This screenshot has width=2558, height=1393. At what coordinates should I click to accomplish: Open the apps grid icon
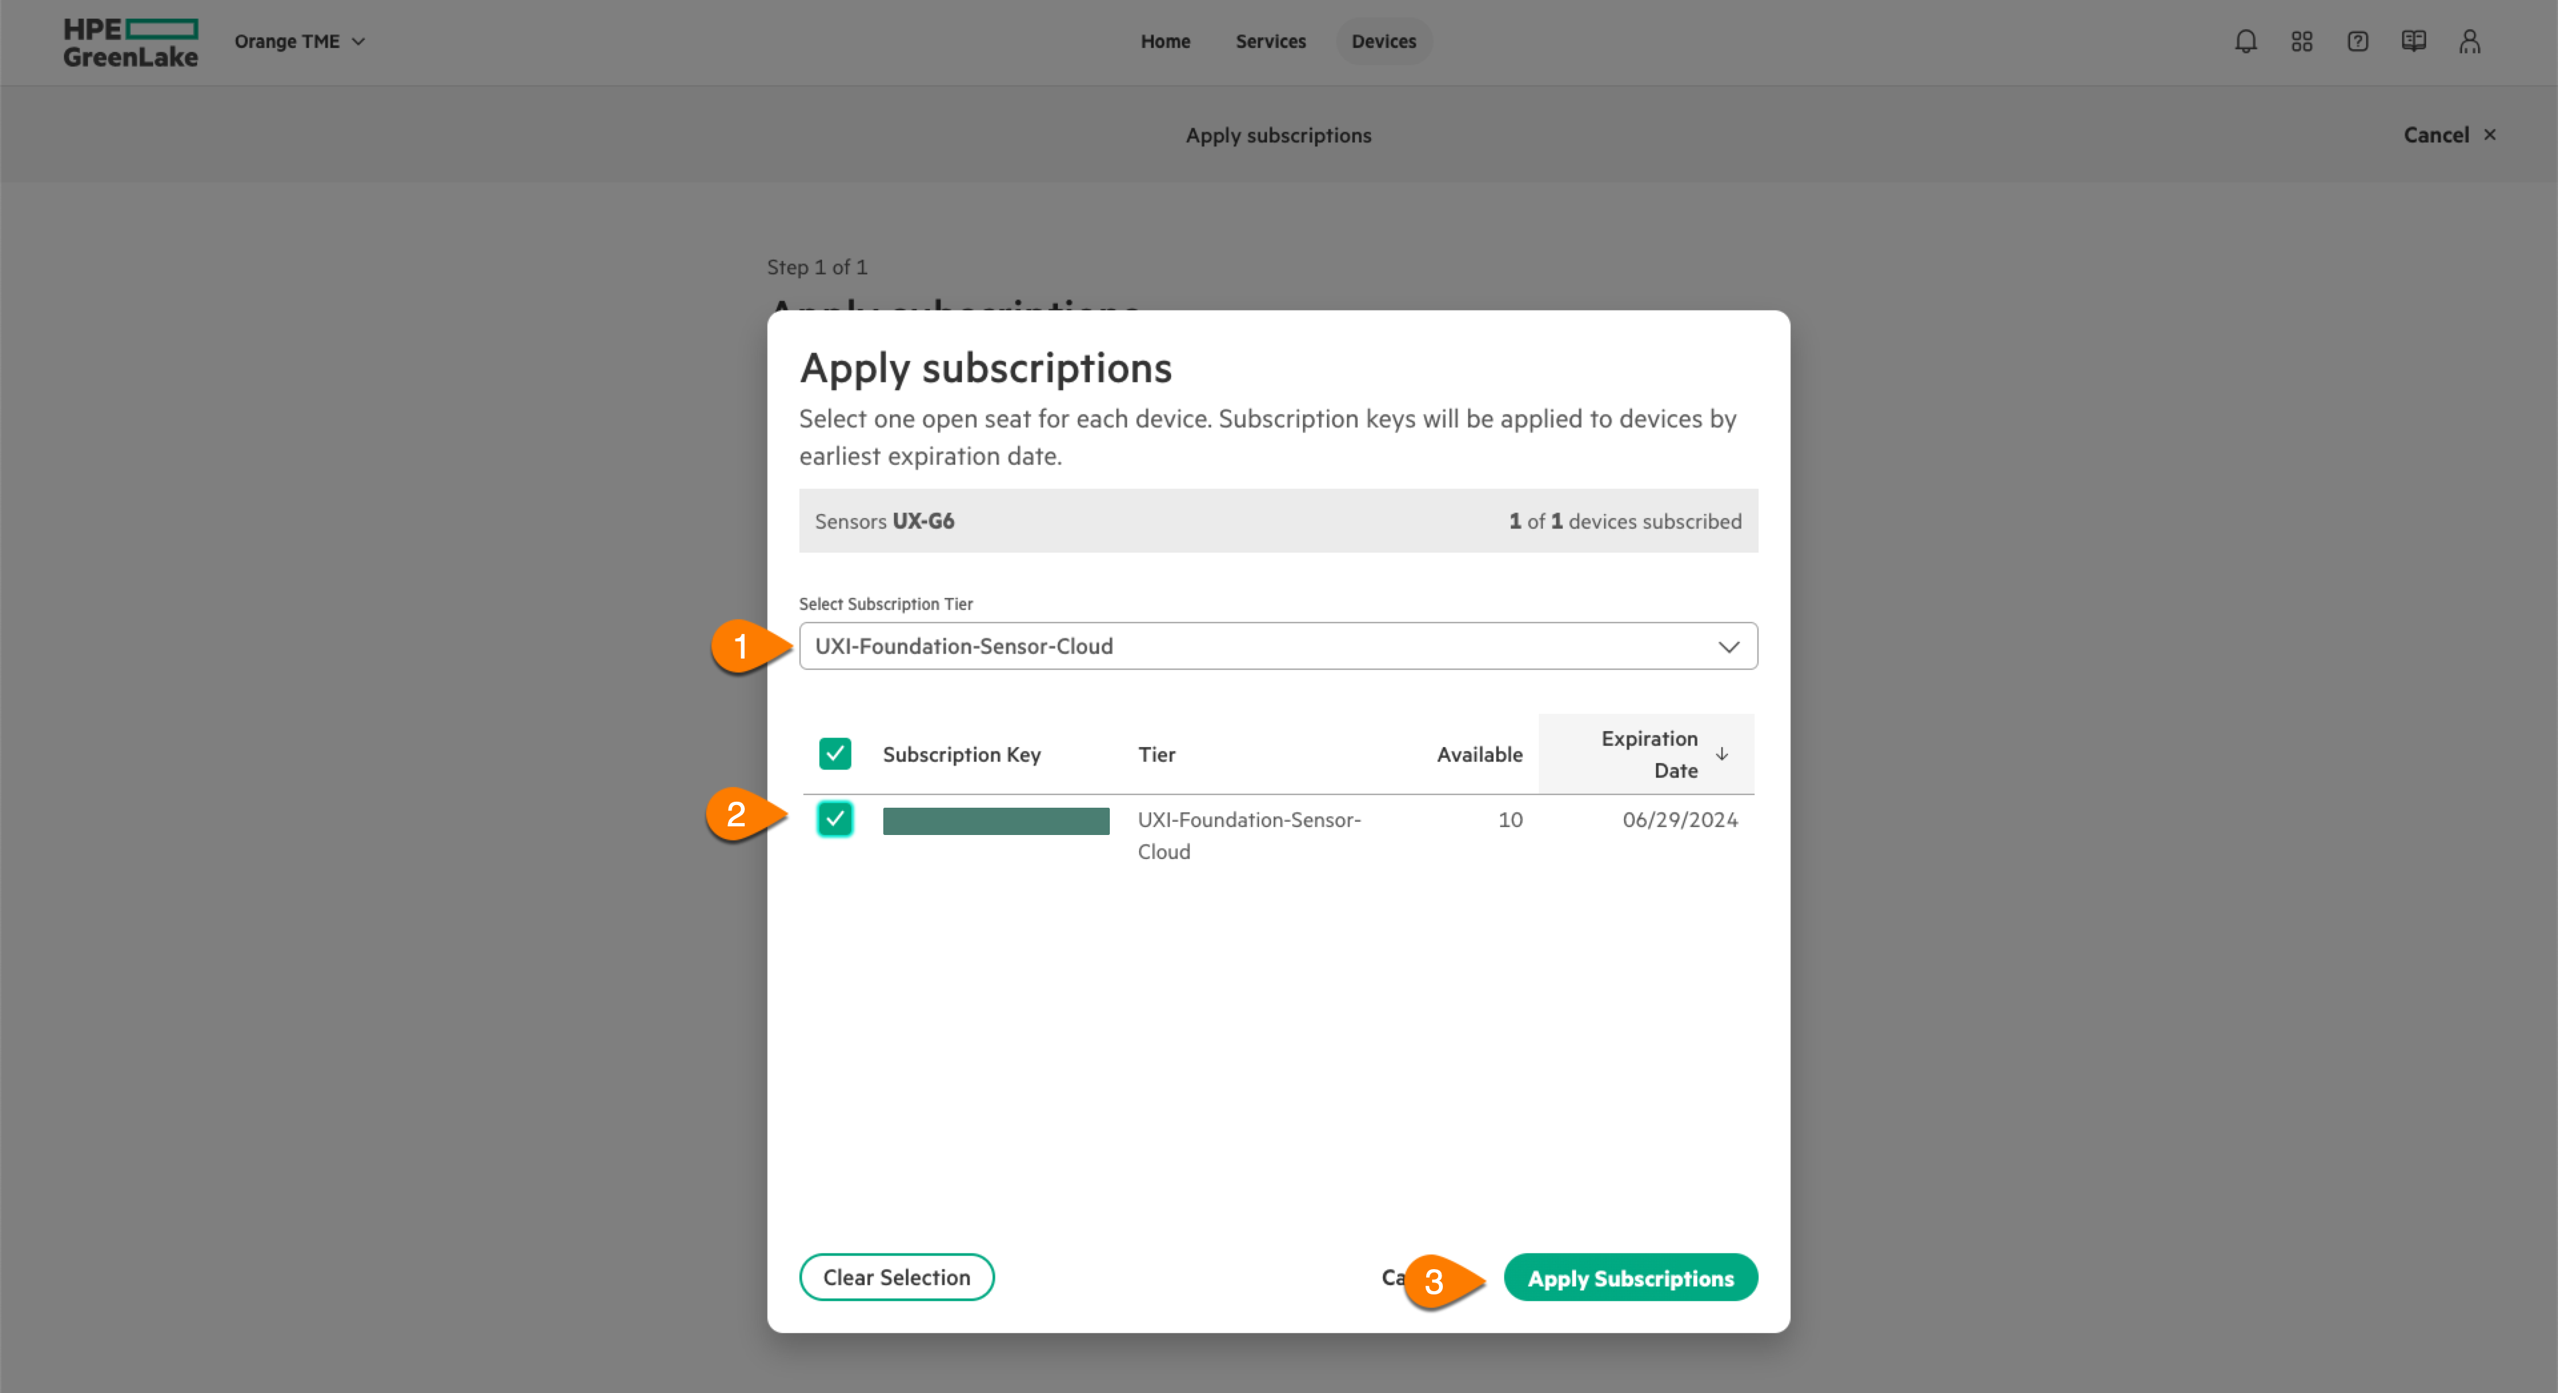[x=2302, y=42]
